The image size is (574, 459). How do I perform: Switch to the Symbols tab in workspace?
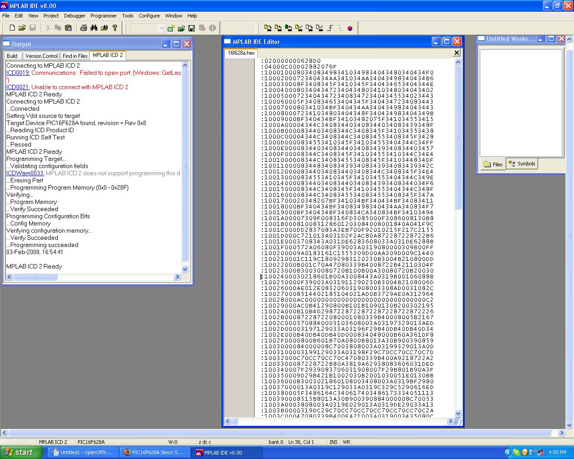522,164
